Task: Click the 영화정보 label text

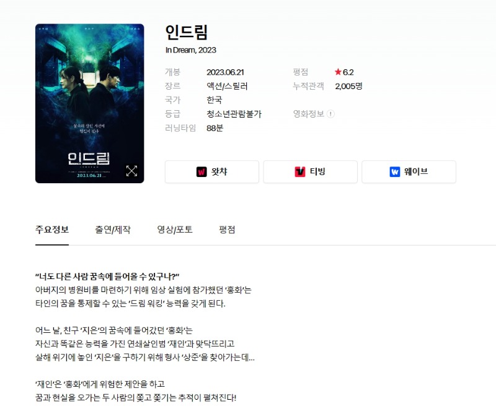Action: pos(308,114)
